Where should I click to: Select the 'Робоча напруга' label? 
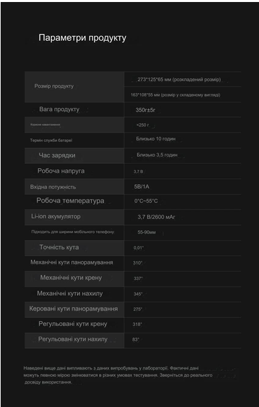point(61,171)
